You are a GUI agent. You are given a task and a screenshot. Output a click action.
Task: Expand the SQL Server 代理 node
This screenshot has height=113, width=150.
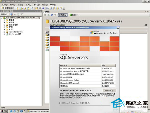pos(4,34)
